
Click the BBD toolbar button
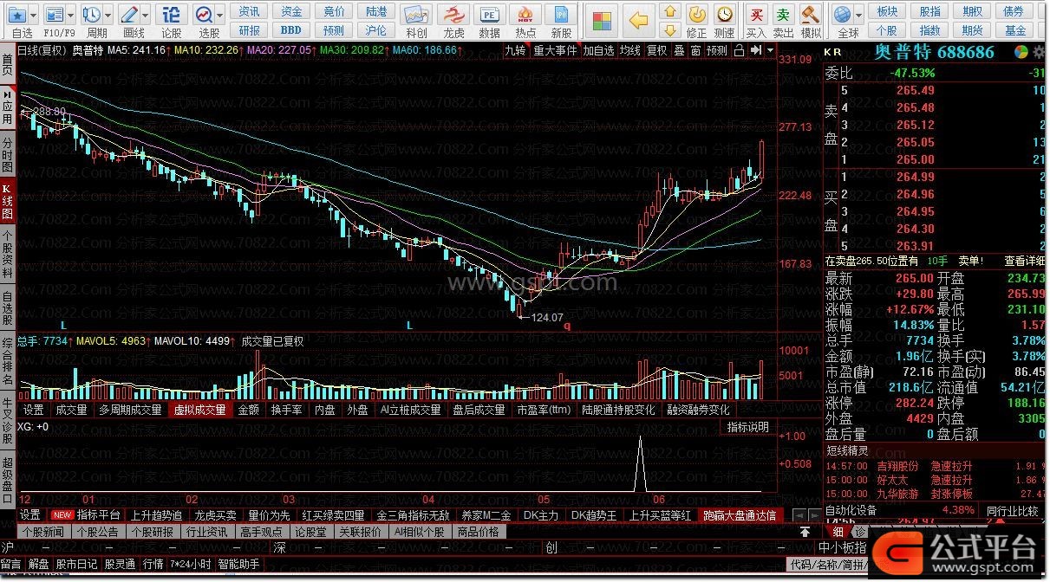pyautogui.click(x=290, y=29)
